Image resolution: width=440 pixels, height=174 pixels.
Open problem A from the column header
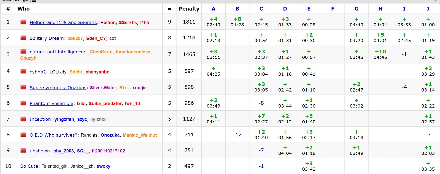coord(213,9)
